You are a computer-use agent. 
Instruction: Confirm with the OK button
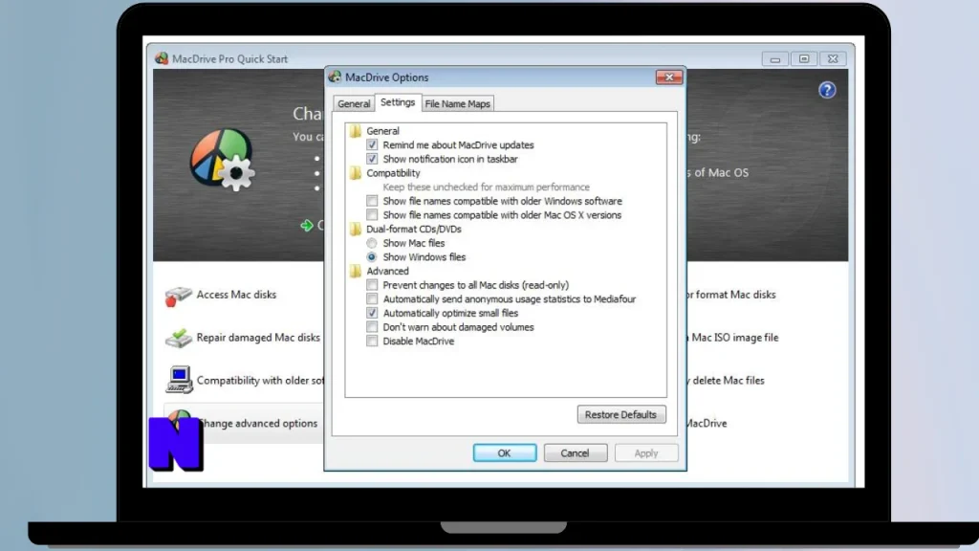pos(505,452)
